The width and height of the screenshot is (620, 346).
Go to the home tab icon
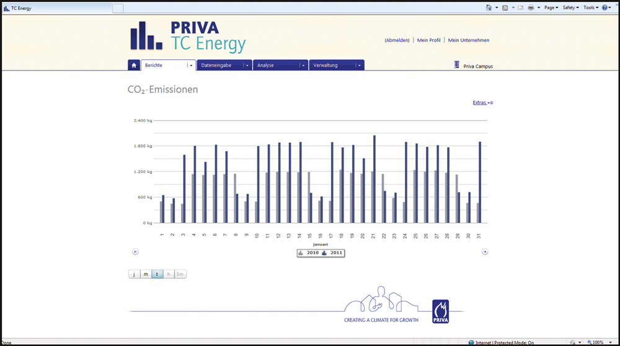coord(134,65)
